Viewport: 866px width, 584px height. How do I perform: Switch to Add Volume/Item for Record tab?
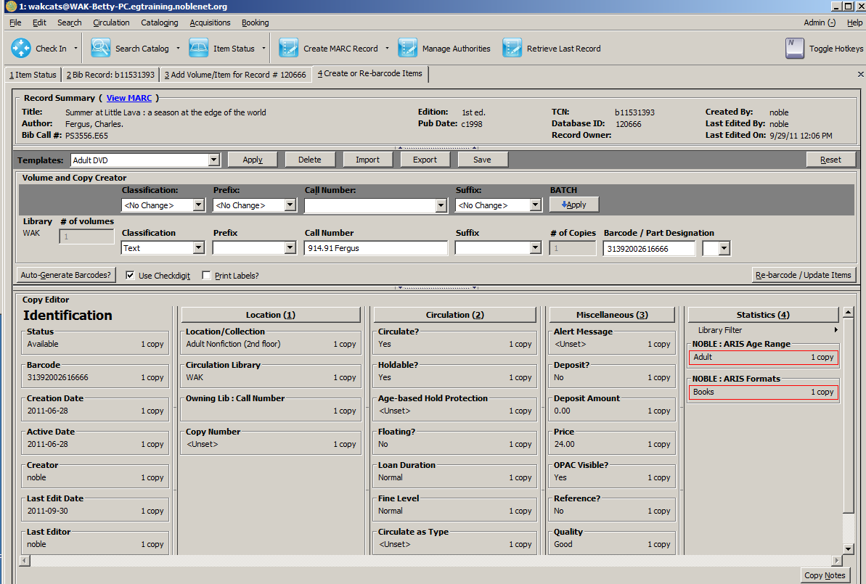coord(235,75)
